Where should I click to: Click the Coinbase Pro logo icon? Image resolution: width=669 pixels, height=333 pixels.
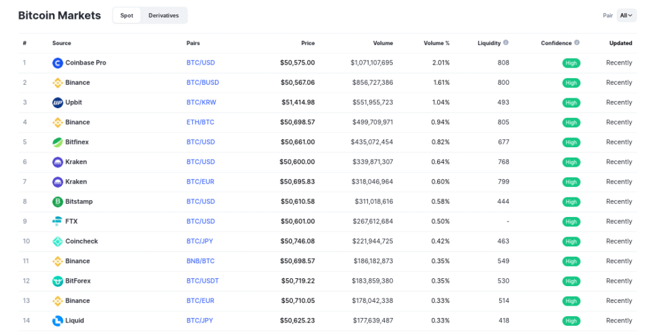coord(57,63)
